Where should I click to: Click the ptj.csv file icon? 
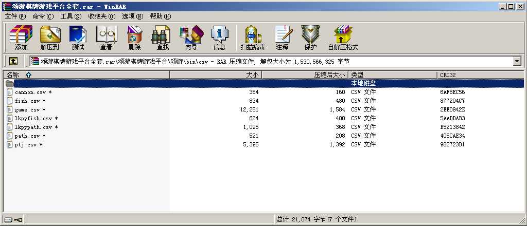tap(9, 144)
